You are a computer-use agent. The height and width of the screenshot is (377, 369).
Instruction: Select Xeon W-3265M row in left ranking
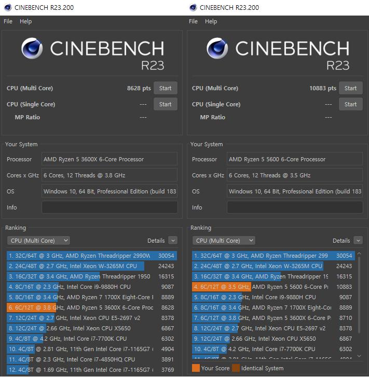[x=92, y=266]
